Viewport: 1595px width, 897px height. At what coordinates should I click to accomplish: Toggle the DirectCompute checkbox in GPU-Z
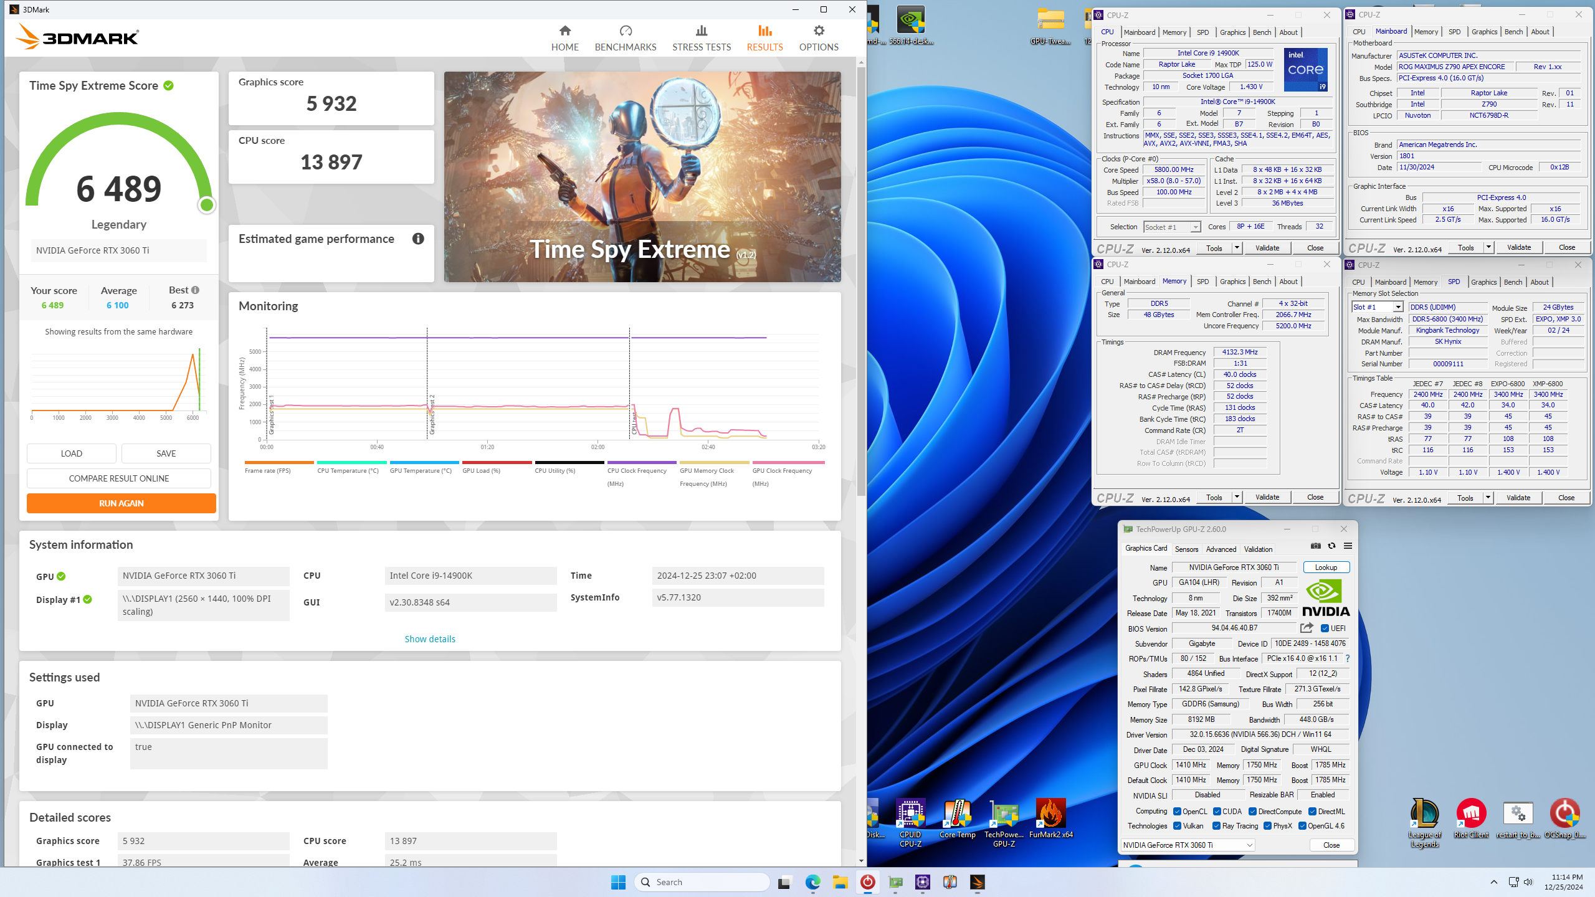pyautogui.click(x=1252, y=811)
